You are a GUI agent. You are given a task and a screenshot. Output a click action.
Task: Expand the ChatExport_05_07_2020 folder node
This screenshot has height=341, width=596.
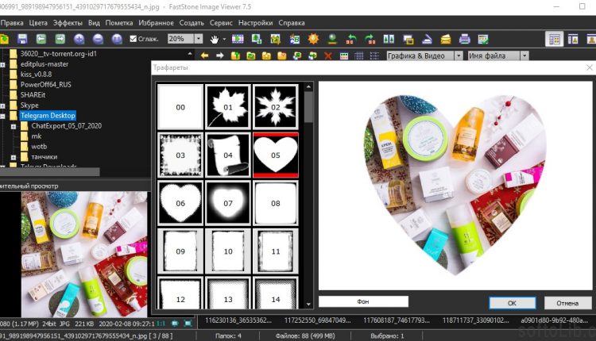(x=14, y=126)
